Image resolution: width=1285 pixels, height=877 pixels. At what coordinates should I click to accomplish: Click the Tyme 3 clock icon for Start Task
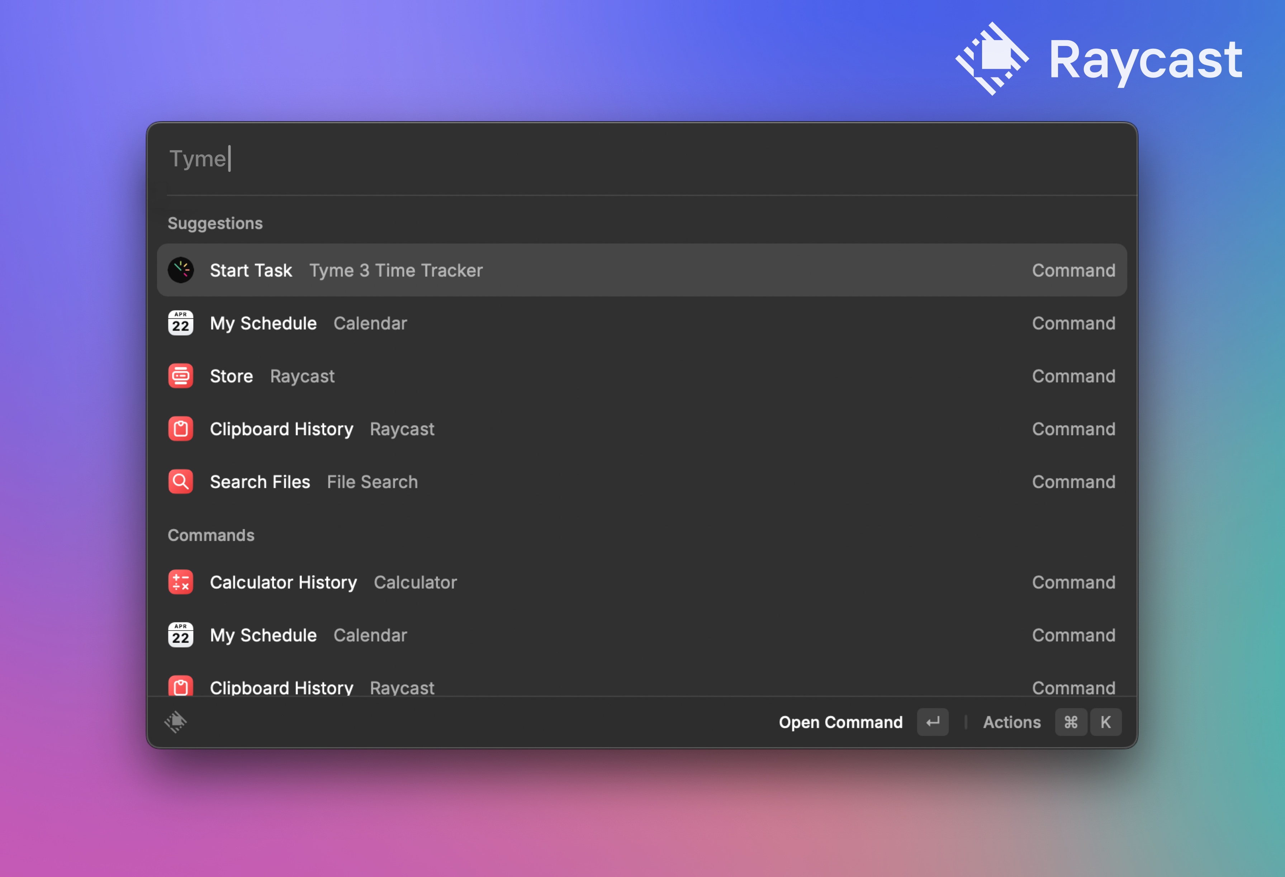coord(181,270)
